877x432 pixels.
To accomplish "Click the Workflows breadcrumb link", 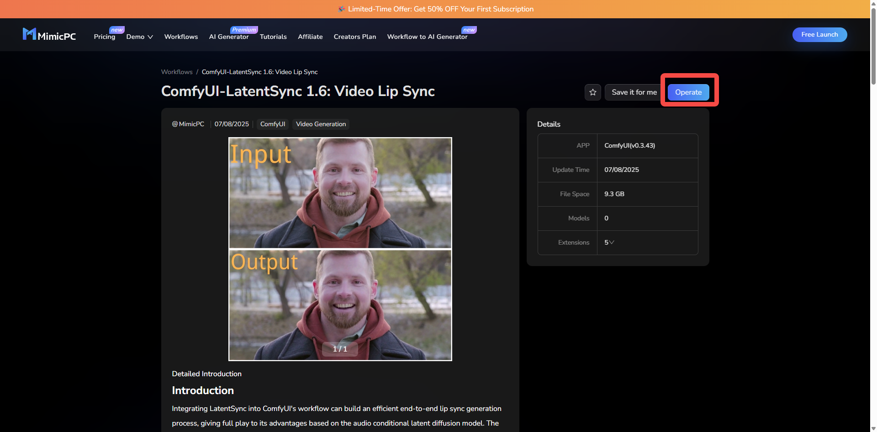I will (x=177, y=72).
